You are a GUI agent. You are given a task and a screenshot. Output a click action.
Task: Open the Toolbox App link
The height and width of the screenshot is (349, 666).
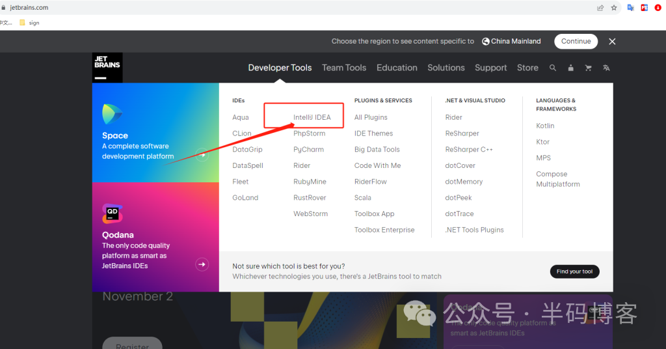pos(374,214)
